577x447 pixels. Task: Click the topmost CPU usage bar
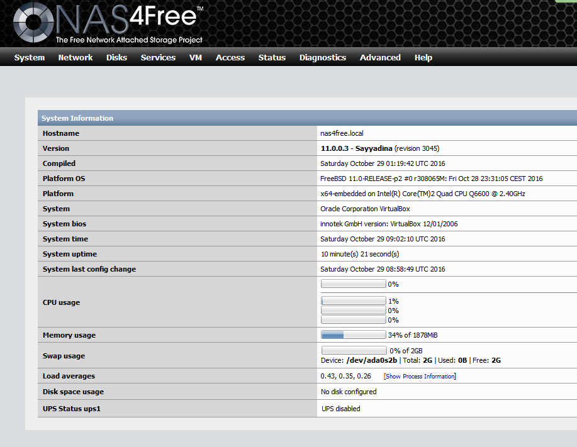354,284
